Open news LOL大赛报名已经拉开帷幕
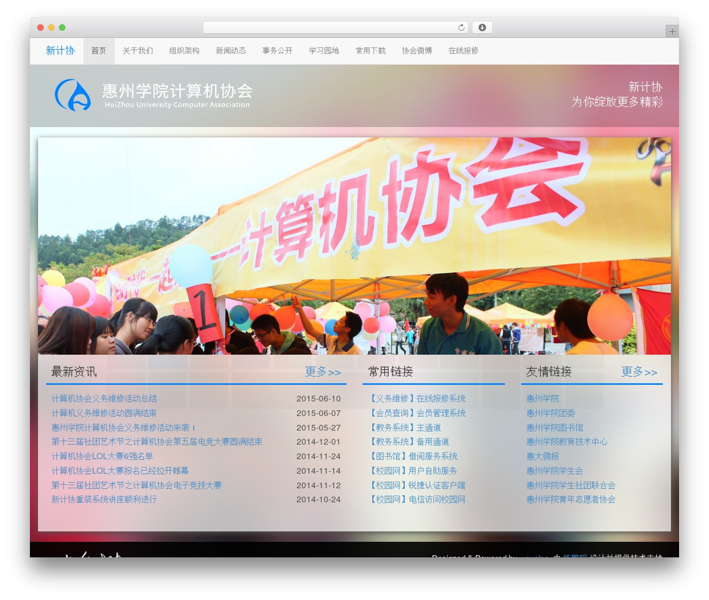Image resolution: width=709 pixels, height=600 pixels. point(120,470)
